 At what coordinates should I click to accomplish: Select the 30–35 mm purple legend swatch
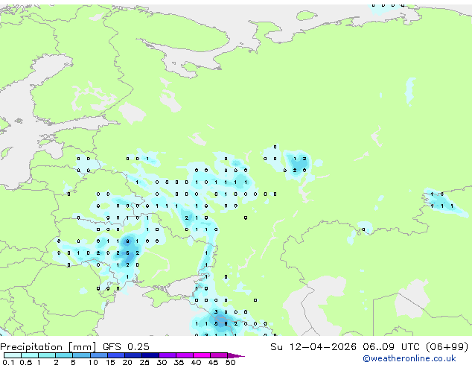168,355
